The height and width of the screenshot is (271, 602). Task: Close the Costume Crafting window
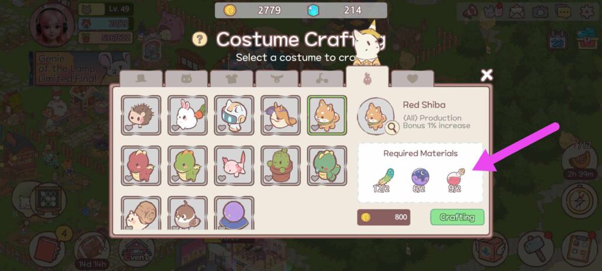(x=487, y=75)
